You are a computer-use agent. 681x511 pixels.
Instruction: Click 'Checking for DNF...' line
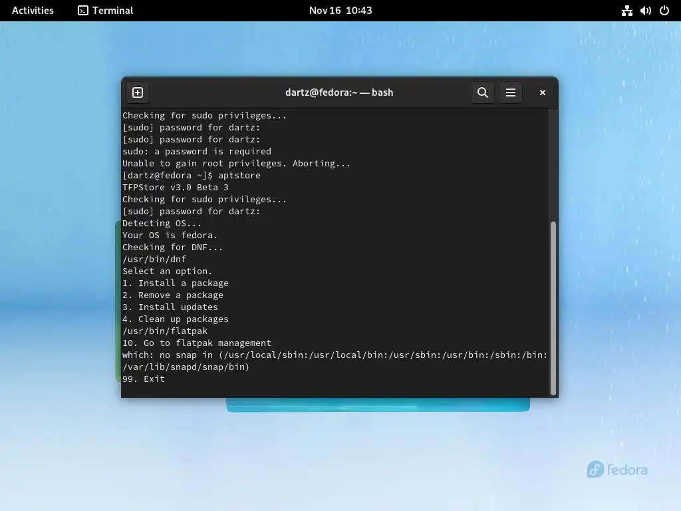coord(172,248)
